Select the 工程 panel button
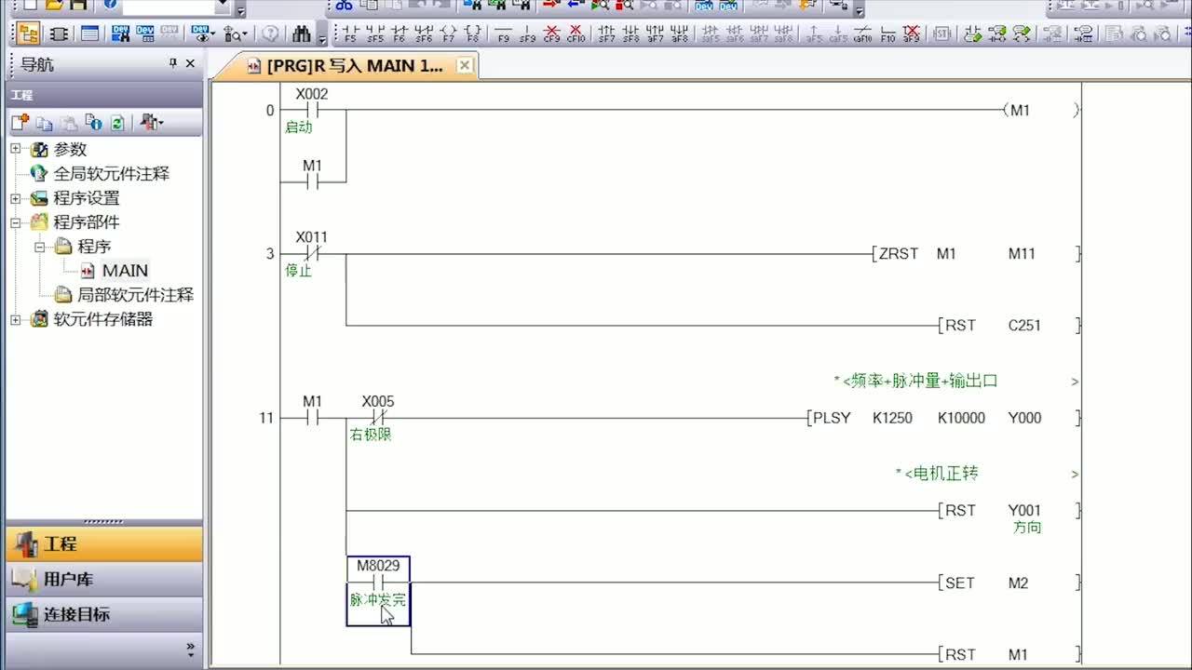This screenshot has height=670, width=1192. click(x=61, y=544)
